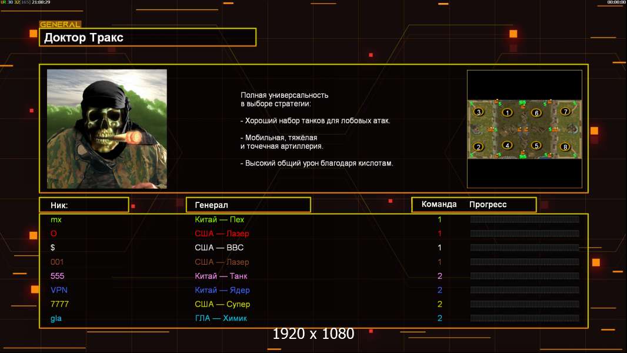Click the "21:08:29" clock readout
The width and height of the screenshot is (627, 353).
41,2
